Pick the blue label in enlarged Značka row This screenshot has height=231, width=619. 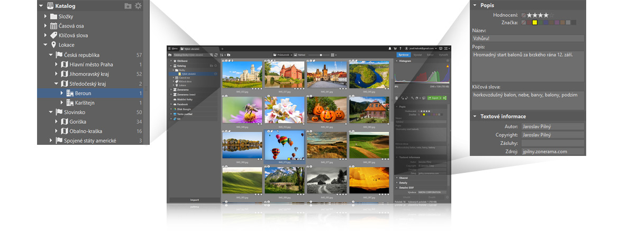coord(546,23)
